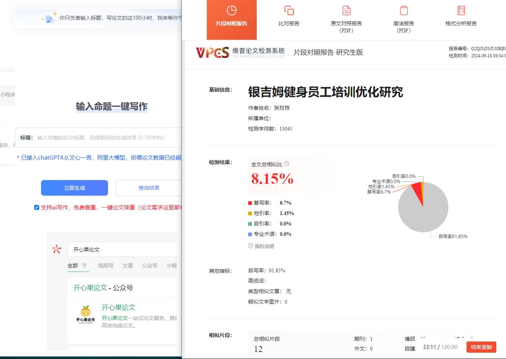Click the blue 专业术语 legend swatch
506x359 pixels.
click(250, 234)
